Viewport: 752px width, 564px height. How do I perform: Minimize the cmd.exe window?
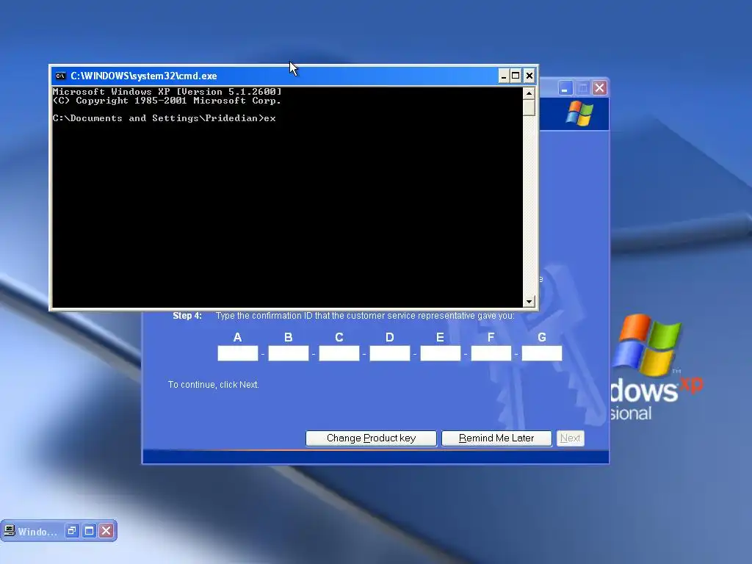[503, 76]
